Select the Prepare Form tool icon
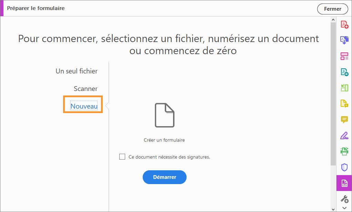352x212 pixels. pyautogui.click(x=344, y=183)
